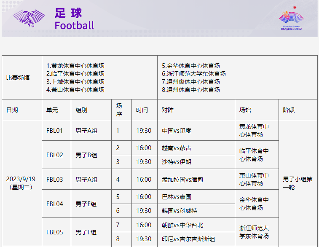
Task: Click the 日期 column header
Action: click(22, 110)
